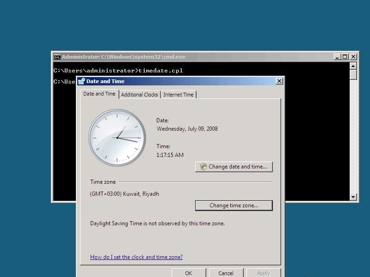
Task: Click the Change date and time button
Action: click(234, 167)
